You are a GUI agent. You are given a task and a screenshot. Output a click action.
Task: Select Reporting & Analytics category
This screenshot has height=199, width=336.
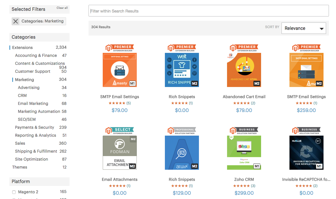pyautogui.click(x=35, y=135)
